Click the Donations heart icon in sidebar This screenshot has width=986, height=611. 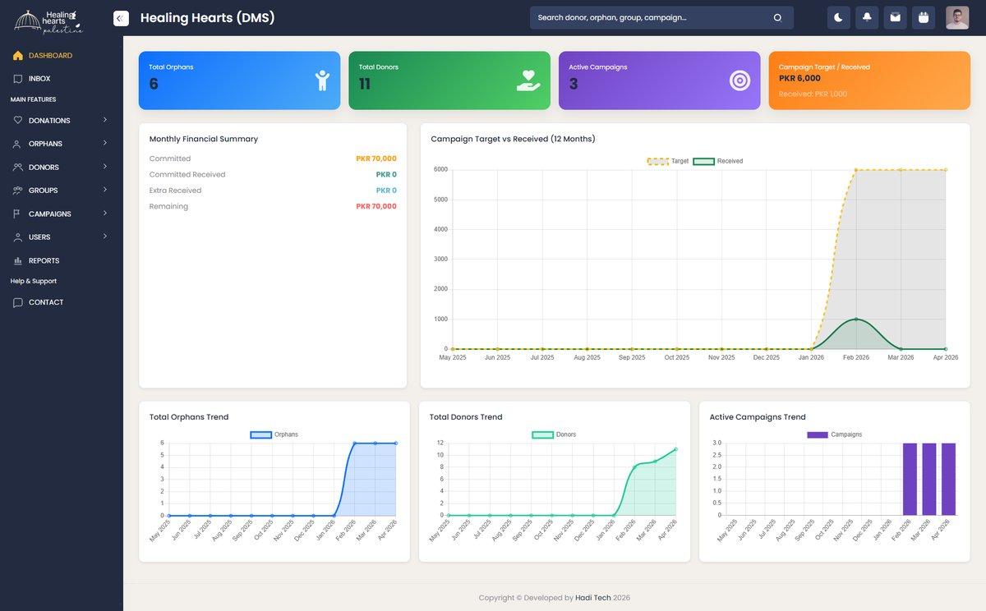tap(18, 121)
